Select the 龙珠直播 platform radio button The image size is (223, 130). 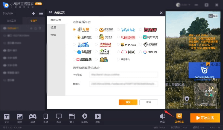pos(96,37)
